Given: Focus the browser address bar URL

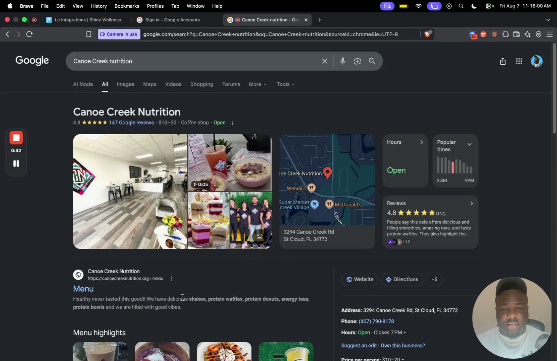Looking at the screenshot, I should click(270, 34).
